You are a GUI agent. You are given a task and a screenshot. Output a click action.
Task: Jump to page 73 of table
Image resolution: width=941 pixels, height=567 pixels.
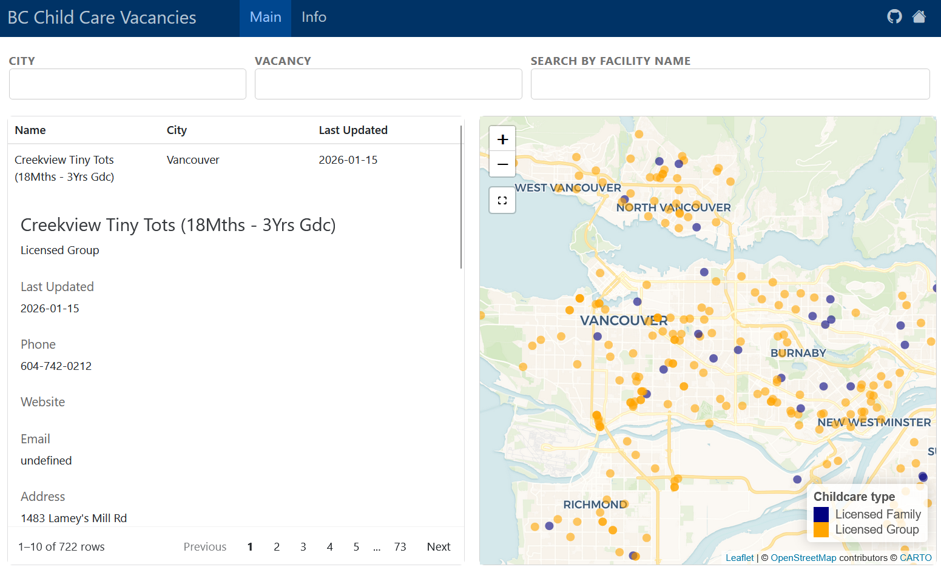[400, 547]
